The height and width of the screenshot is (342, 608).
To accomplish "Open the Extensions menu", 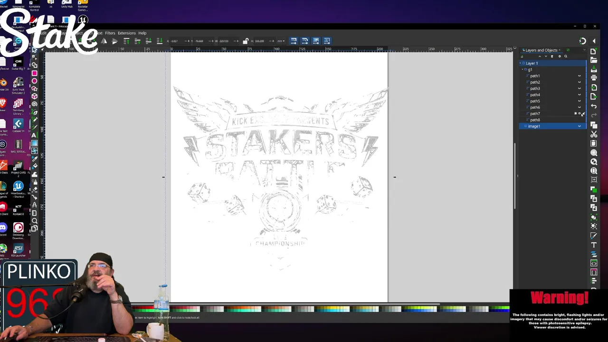I will [126, 33].
